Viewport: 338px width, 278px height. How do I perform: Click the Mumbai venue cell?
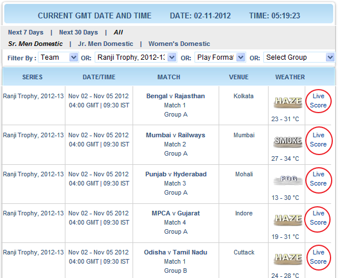tap(244, 135)
